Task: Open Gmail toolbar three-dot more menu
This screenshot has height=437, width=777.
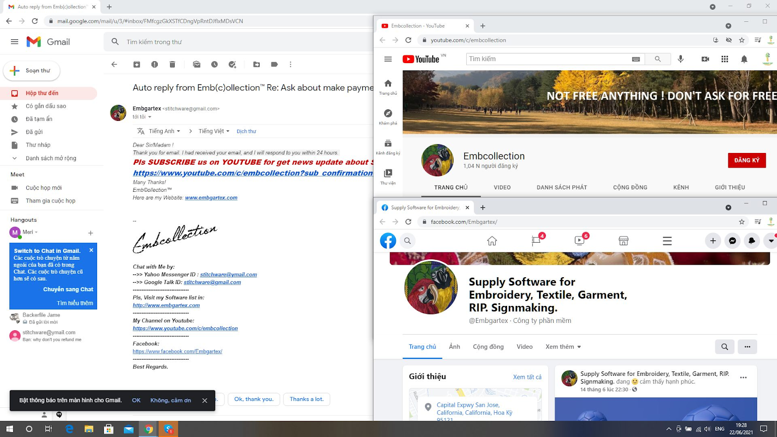Action: pyautogui.click(x=290, y=64)
